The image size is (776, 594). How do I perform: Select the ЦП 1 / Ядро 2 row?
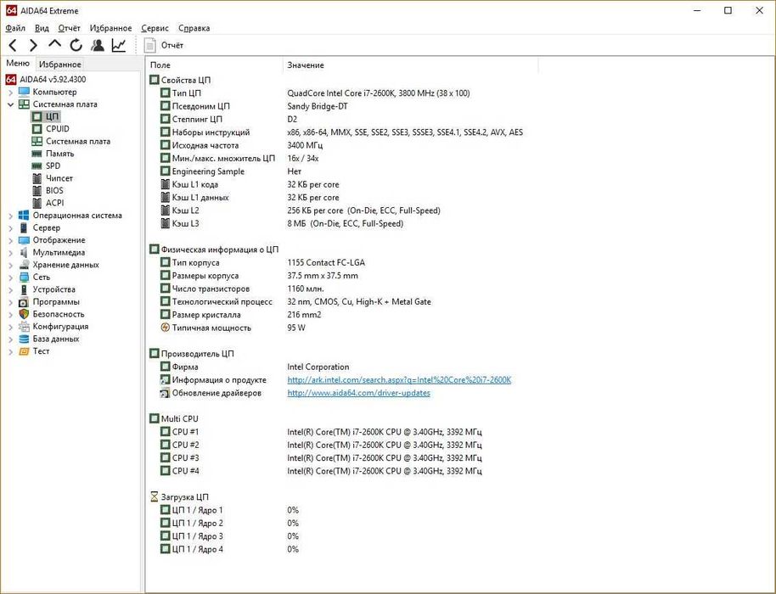229,523
